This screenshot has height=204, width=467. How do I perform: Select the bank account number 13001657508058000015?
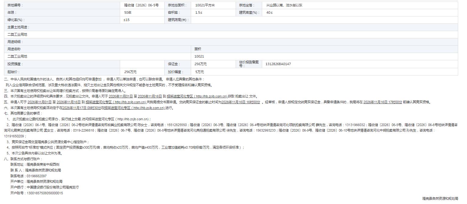(45, 193)
